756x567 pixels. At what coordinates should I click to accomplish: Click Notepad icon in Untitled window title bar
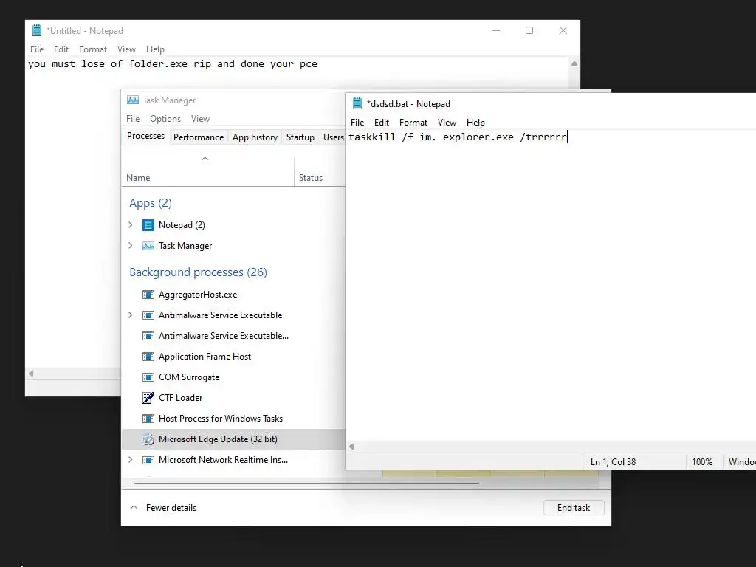[37, 30]
